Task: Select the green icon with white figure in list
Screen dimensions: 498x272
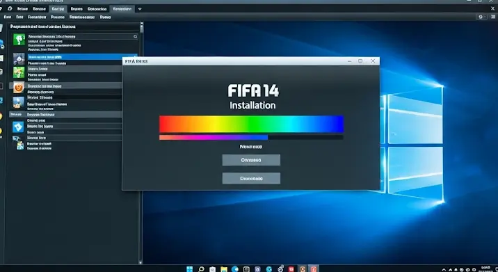Action: coord(19,40)
